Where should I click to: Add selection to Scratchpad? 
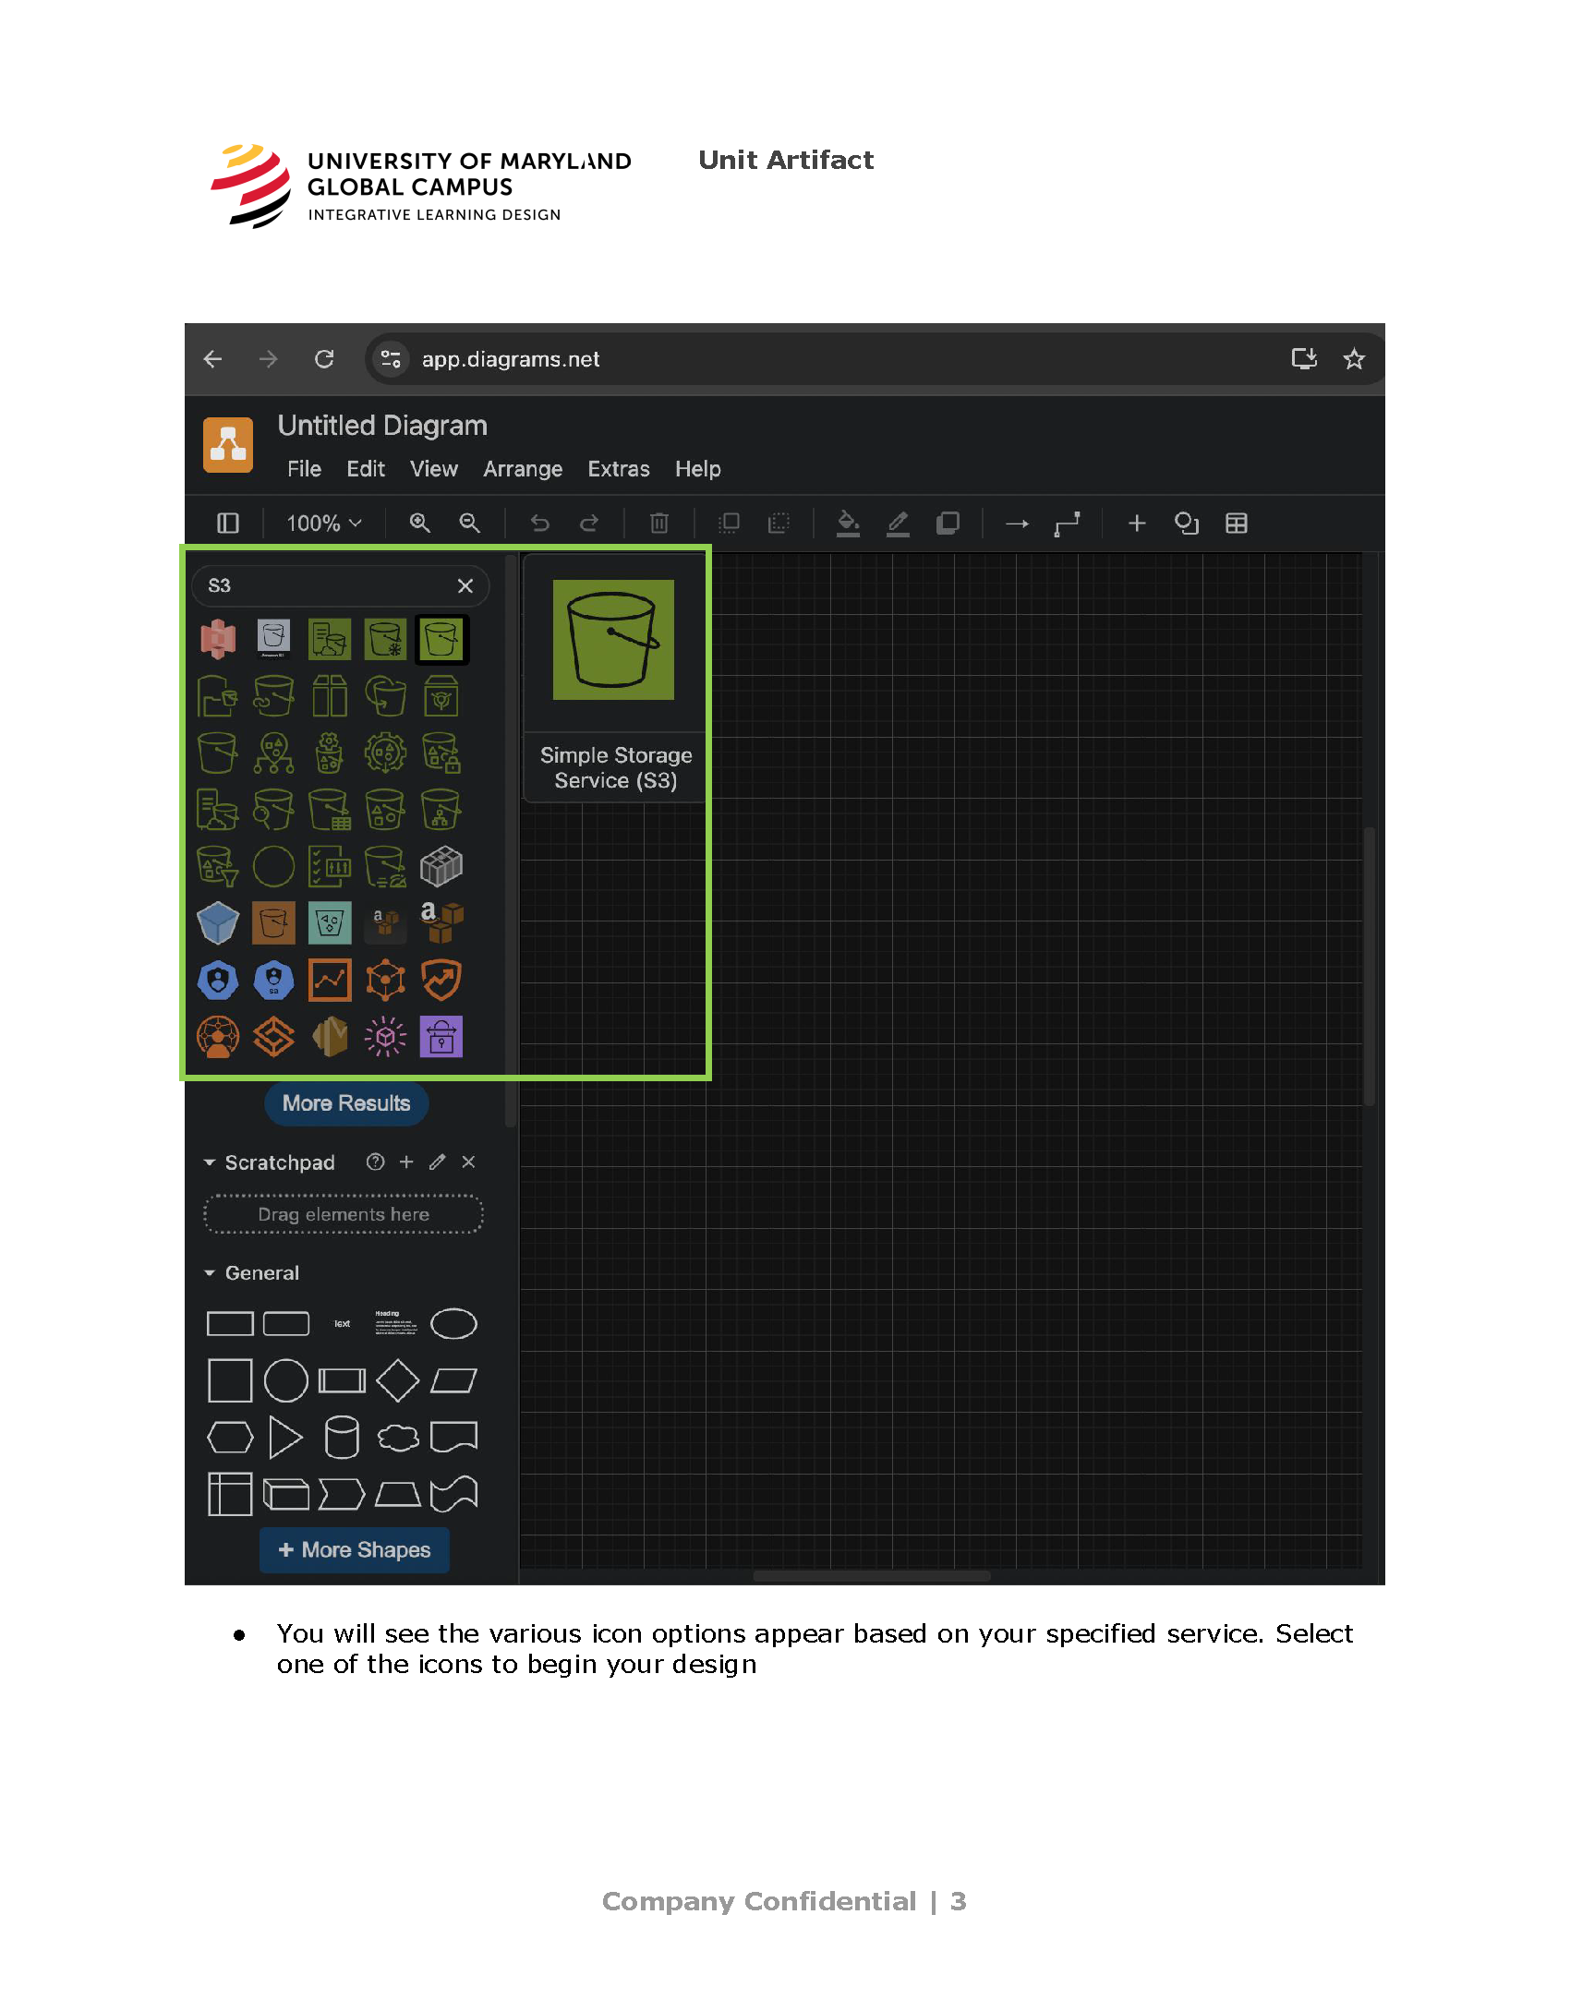pos(406,1162)
